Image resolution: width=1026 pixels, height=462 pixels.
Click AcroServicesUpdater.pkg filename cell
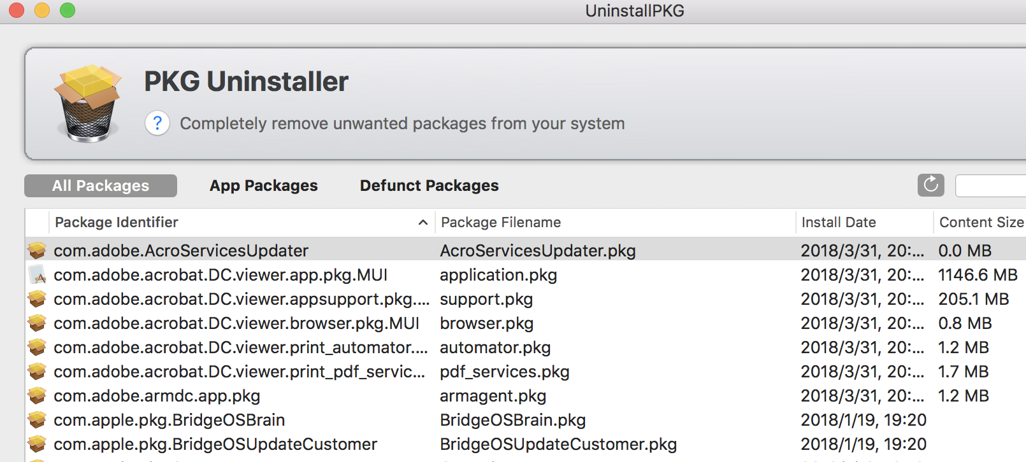tap(538, 251)
